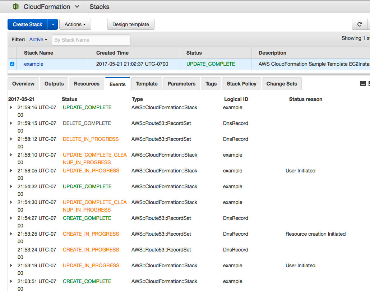Switch to the Resources tab

(x=87, y=84)
